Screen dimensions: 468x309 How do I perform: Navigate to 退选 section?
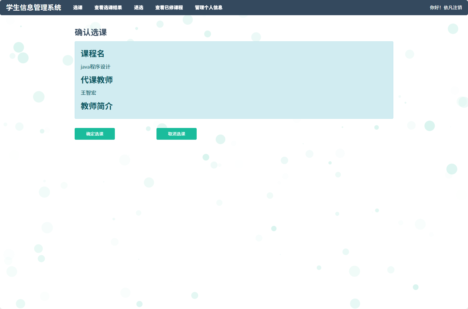pos(139,8)
